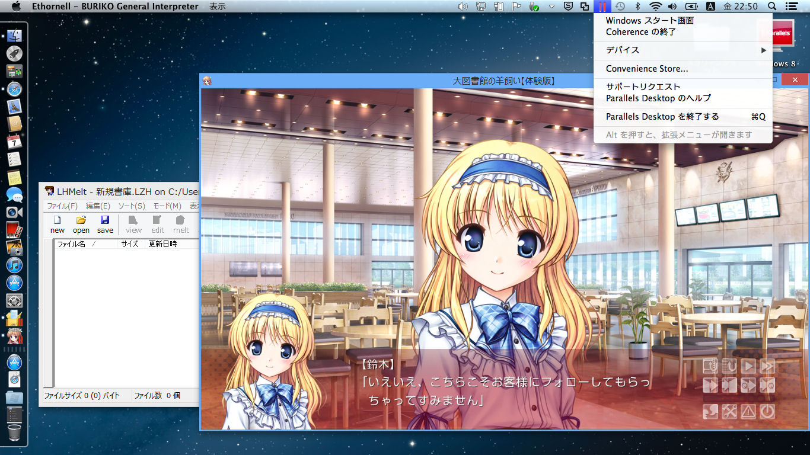The height and width of the screenshot is (455, 810).
Task: Open the ファイル(F) menu in LHMelt
Action: pos(62,206)
